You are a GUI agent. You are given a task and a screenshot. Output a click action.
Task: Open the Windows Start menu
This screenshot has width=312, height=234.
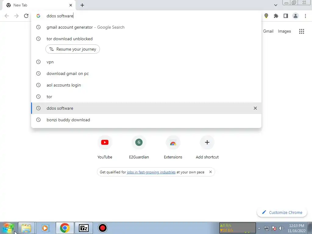coord(8,228)
